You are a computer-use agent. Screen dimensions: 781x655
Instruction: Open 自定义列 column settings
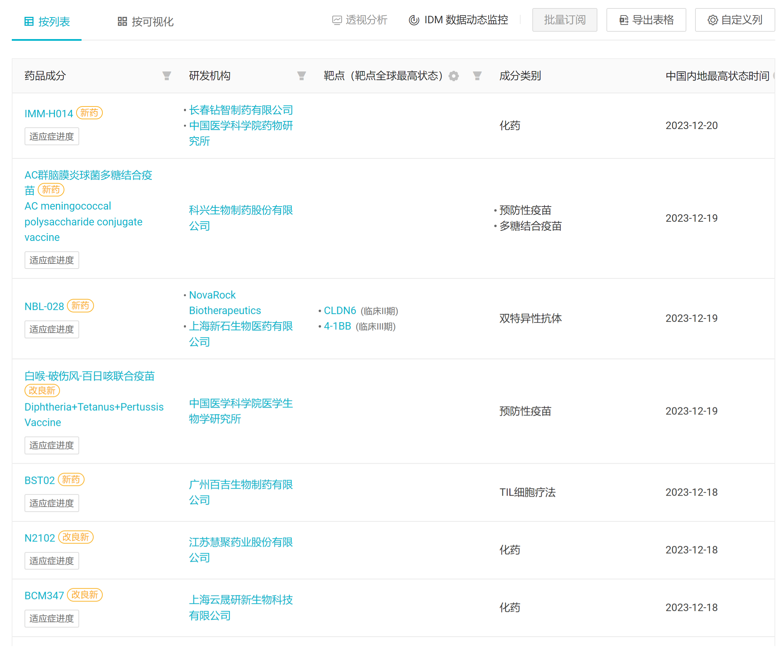[x=735, y=20]
